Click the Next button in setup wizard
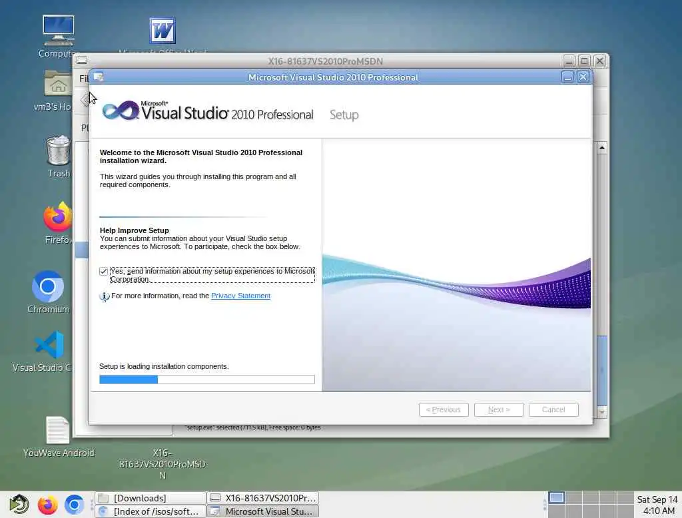This screenshot has height=518, width=682. [x=499, y=409]
